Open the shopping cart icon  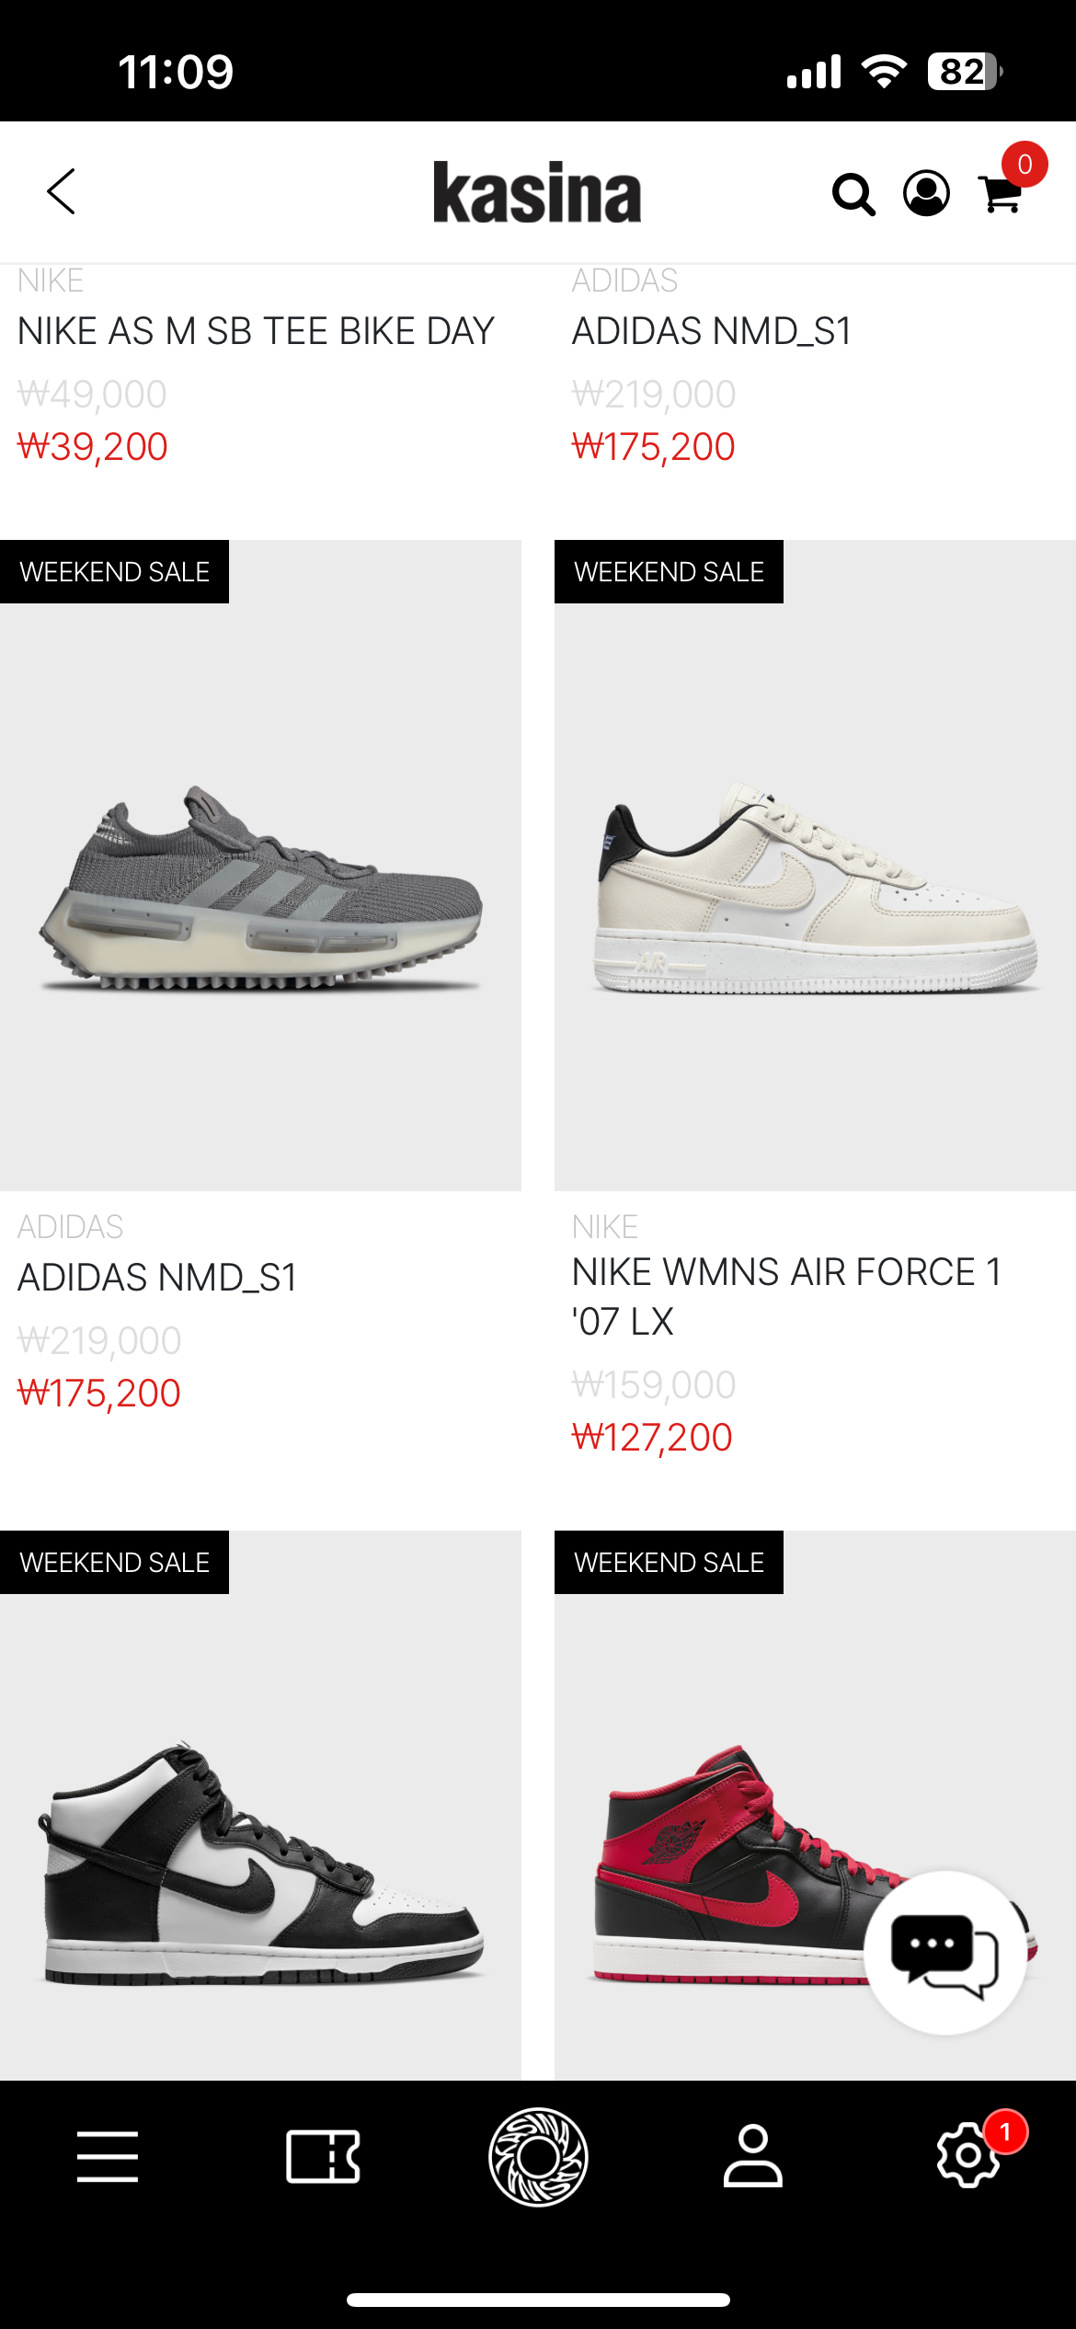click(x=1002, y=194)
